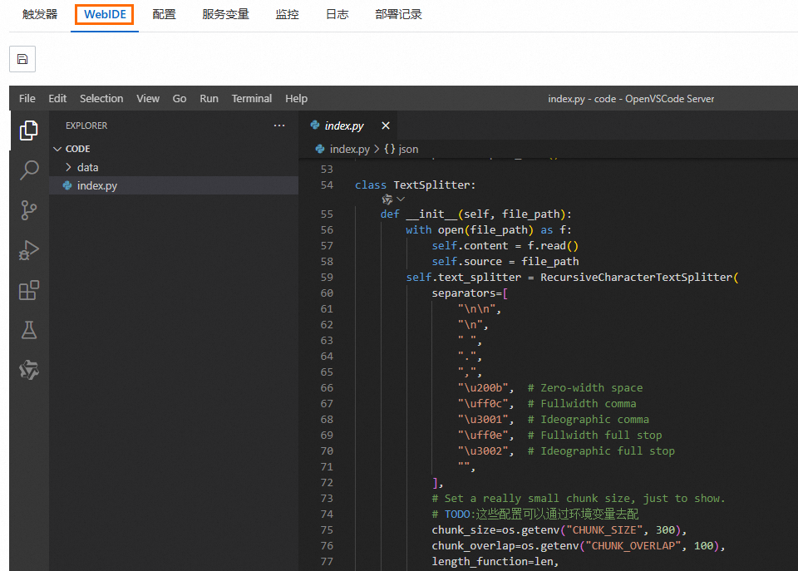Open the Selection menu

click(x=101, y=98)
